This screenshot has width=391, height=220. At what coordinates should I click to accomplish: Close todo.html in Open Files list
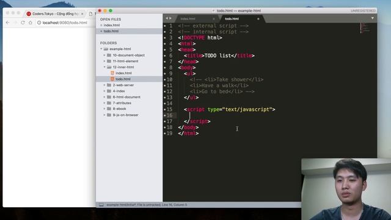pyautogui.click(x=101, y=31)
